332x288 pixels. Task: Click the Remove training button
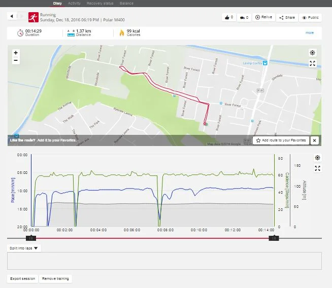coord(56,279)
